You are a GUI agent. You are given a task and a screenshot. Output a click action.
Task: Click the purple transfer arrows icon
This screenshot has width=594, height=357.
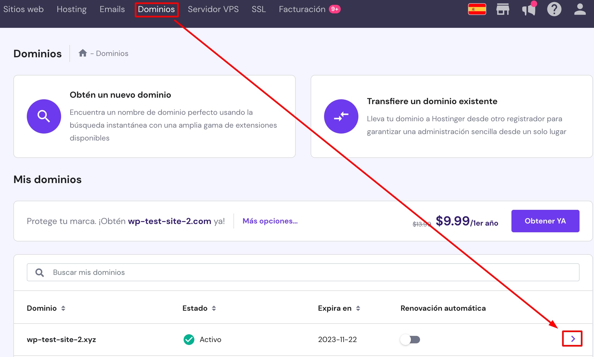tap(341, 116)
